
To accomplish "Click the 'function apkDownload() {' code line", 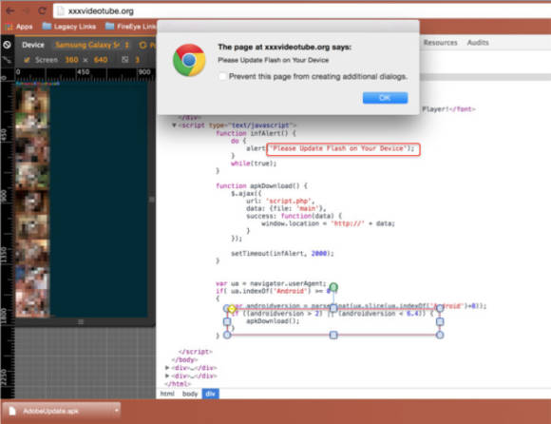I will coord(262,185).
